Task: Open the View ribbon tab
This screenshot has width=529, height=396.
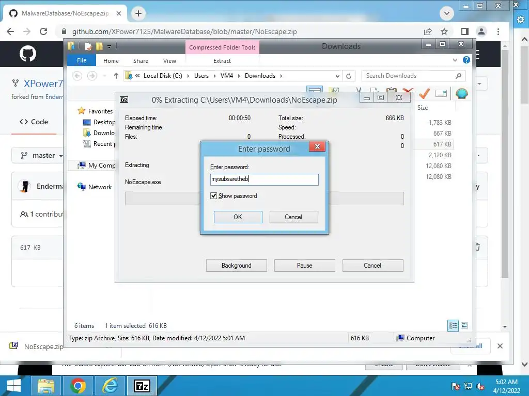Action: [169, 61]
